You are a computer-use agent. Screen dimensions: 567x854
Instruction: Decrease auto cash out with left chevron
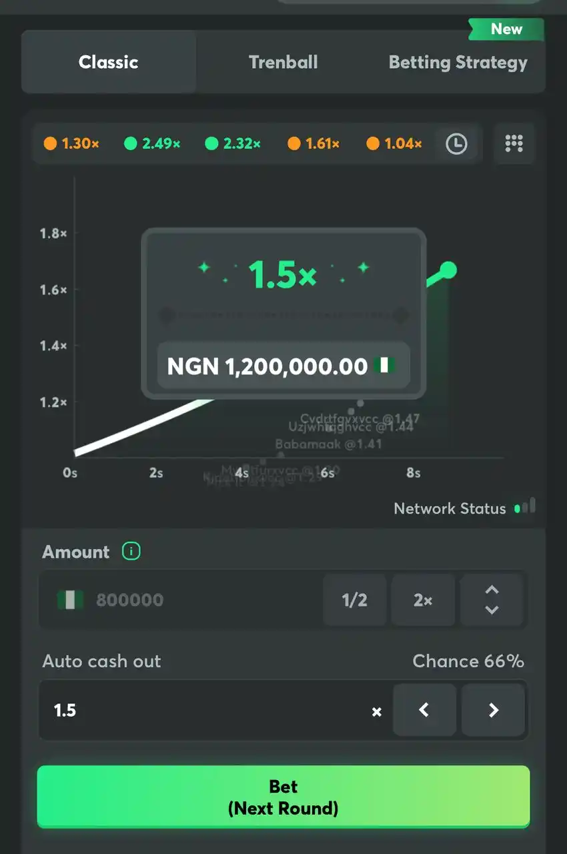[x=424, y=710]
